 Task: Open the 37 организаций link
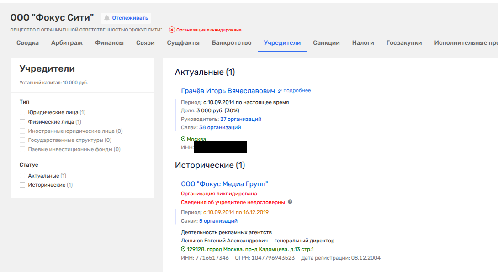pos(241,119)
